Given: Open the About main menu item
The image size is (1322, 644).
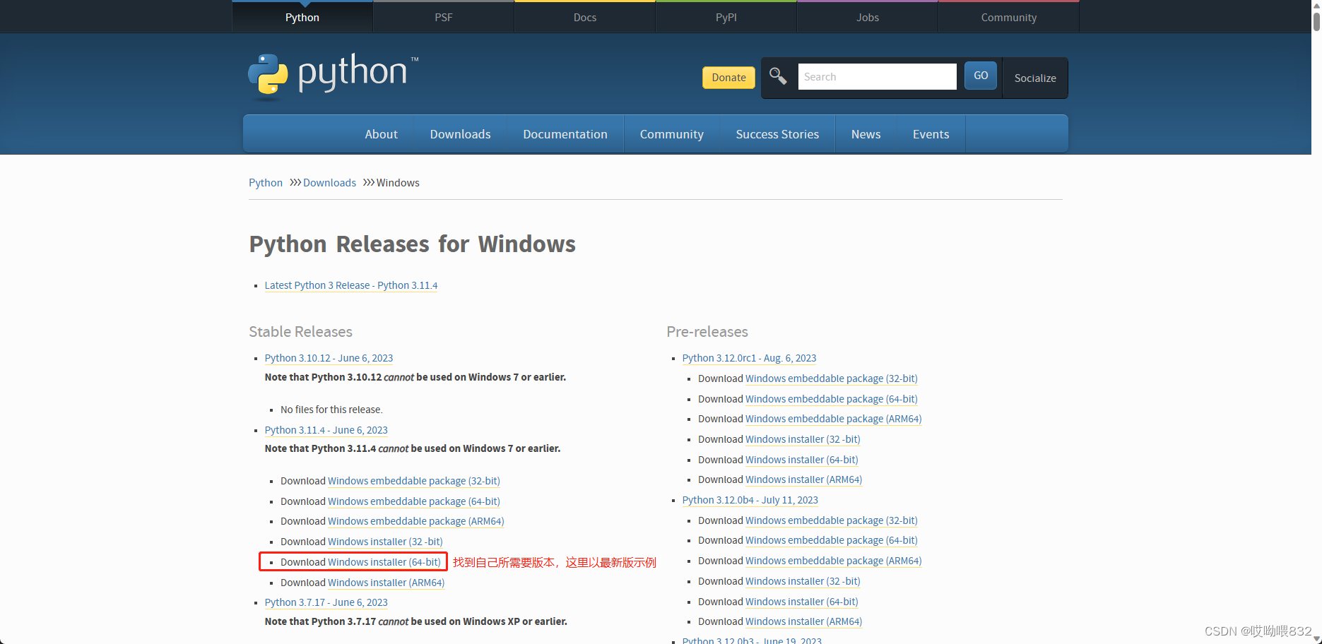Looking at the screenshot, I should (382, 134).
